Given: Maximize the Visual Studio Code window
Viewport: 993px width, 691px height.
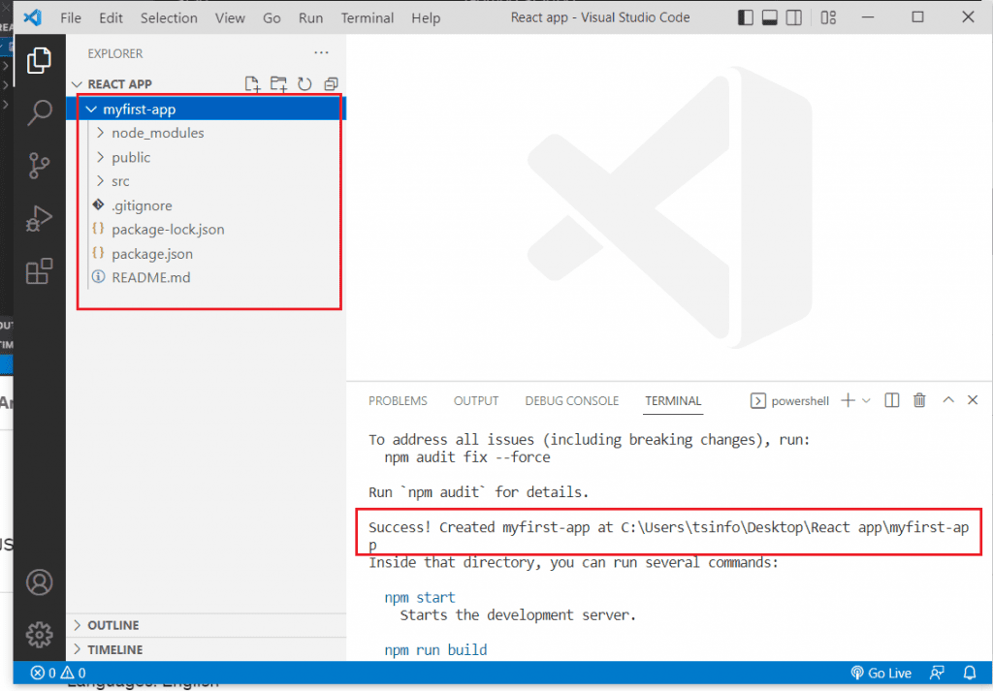Looking at the screenshot, I should (x=917, y=17).
